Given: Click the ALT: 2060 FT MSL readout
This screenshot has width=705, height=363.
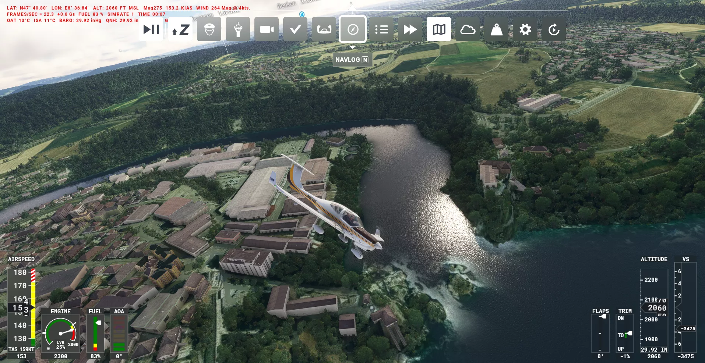Looking at the screenshot, I should pyautogui.click(x=116, y=8).
